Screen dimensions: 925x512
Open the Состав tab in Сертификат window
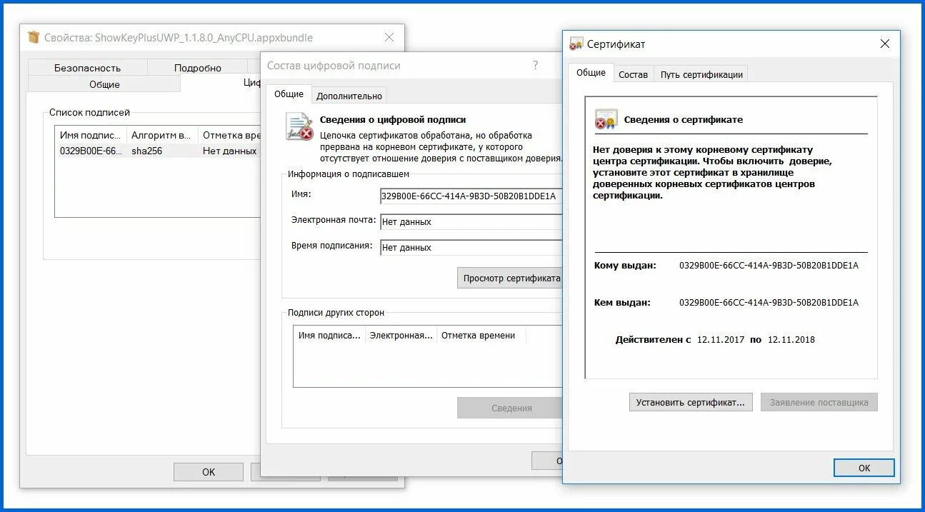tap(633, 74)
